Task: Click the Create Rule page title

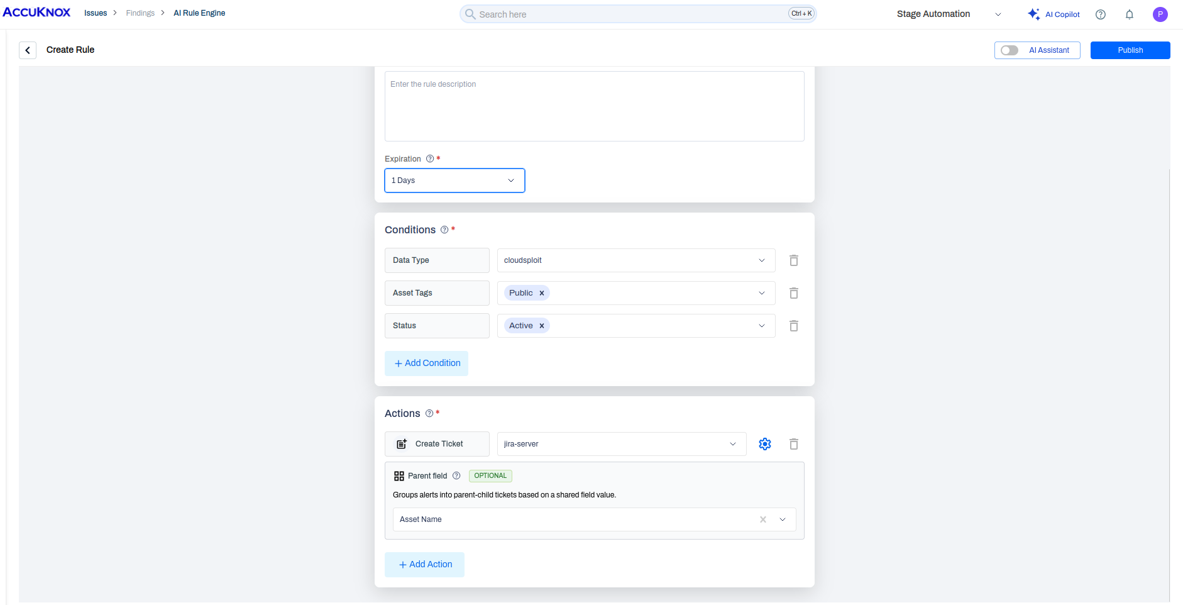Action: coord(70,50)
